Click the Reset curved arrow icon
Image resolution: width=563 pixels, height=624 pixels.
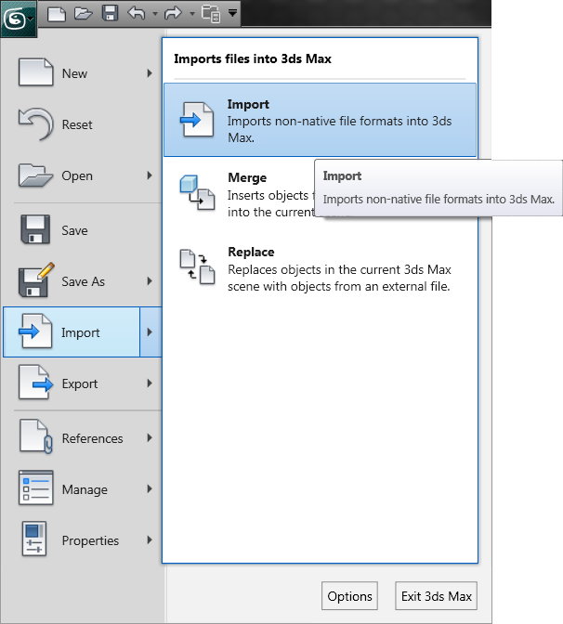[x=36, y=124]
